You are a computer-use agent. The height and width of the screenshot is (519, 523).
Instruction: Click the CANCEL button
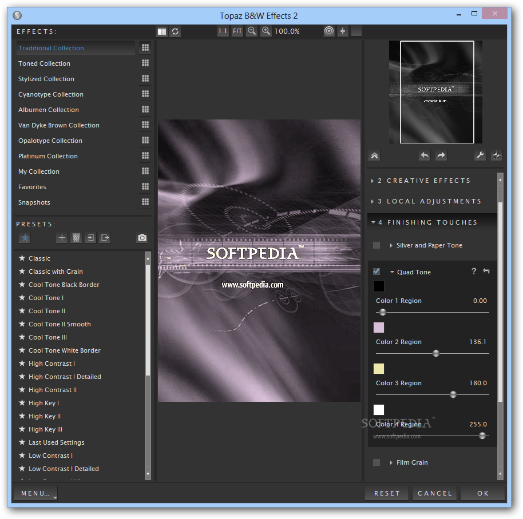pyautogui.click(x=435, y=493)
